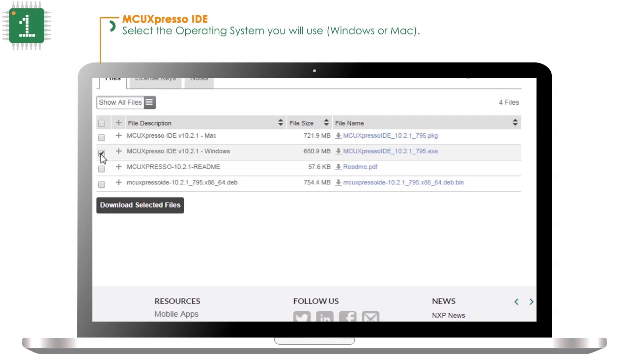Open Facebook icon under Follow Us
The height and width of the screenshot is (354, 629).
[348, 317]
